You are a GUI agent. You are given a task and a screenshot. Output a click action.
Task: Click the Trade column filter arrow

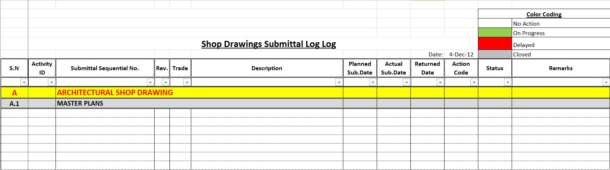[187, 82]
